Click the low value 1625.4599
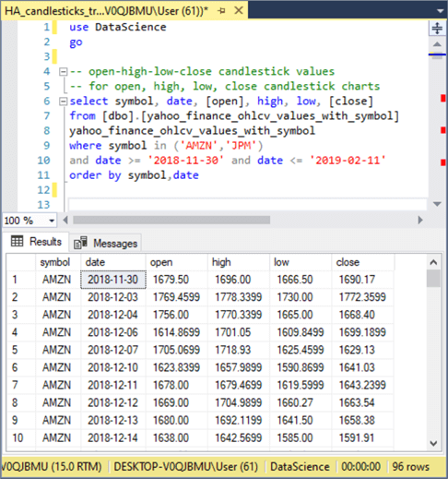 tap(301, 350)
